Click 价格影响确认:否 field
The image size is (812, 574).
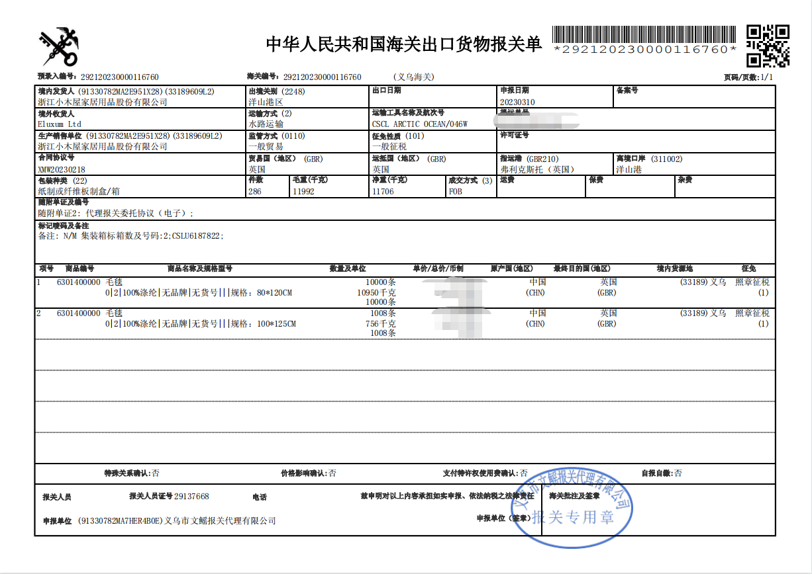coord(309,473)
